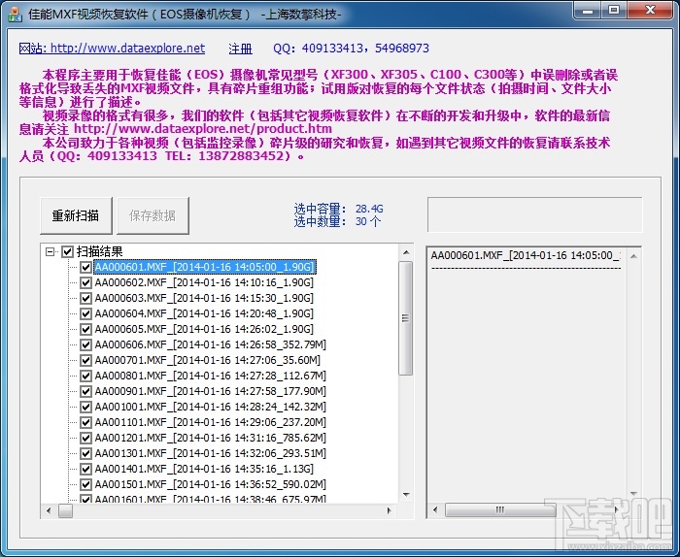Screen dimensions: 680x557
Task: Toggle the AA001101.MXF file checkbox
Action: tap(85, 422)
